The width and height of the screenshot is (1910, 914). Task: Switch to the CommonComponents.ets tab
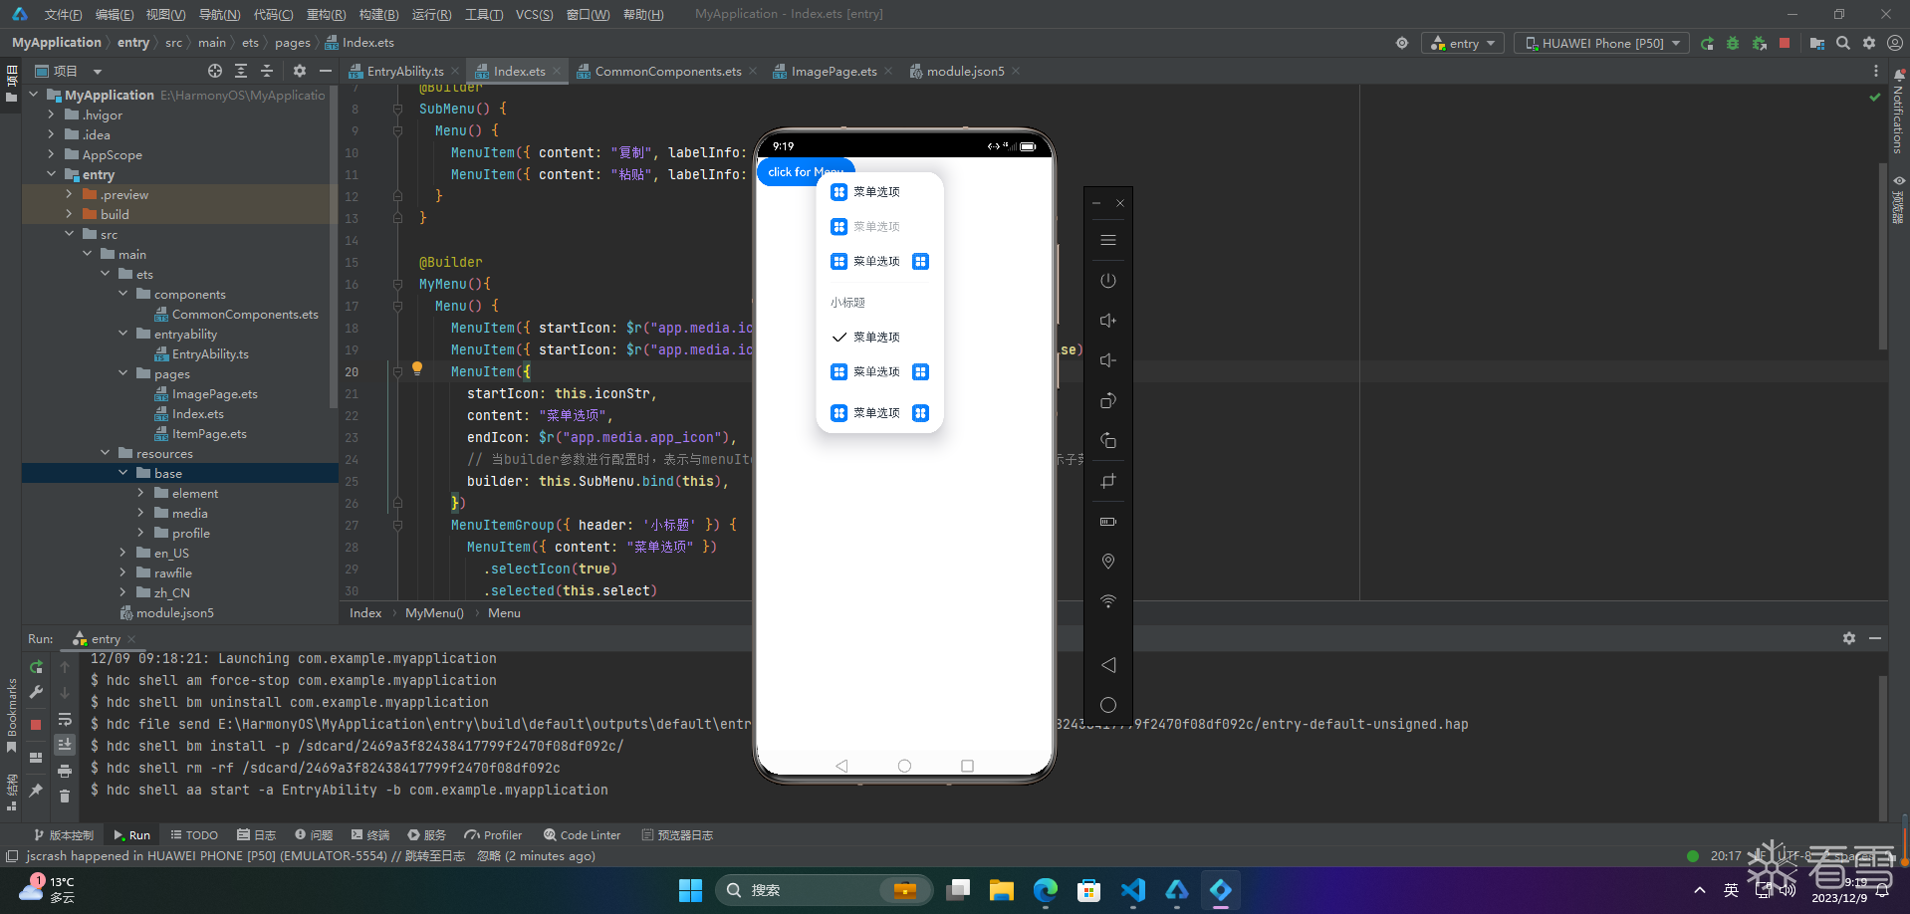point(668,71)
